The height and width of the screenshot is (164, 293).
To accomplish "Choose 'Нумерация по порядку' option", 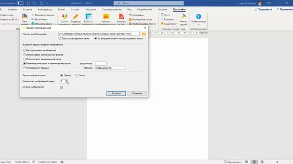I will coord(36,68).
